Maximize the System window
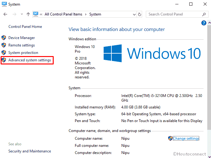Image resolution: width=211 pixels, height=158 pixels. coord(191,4)
